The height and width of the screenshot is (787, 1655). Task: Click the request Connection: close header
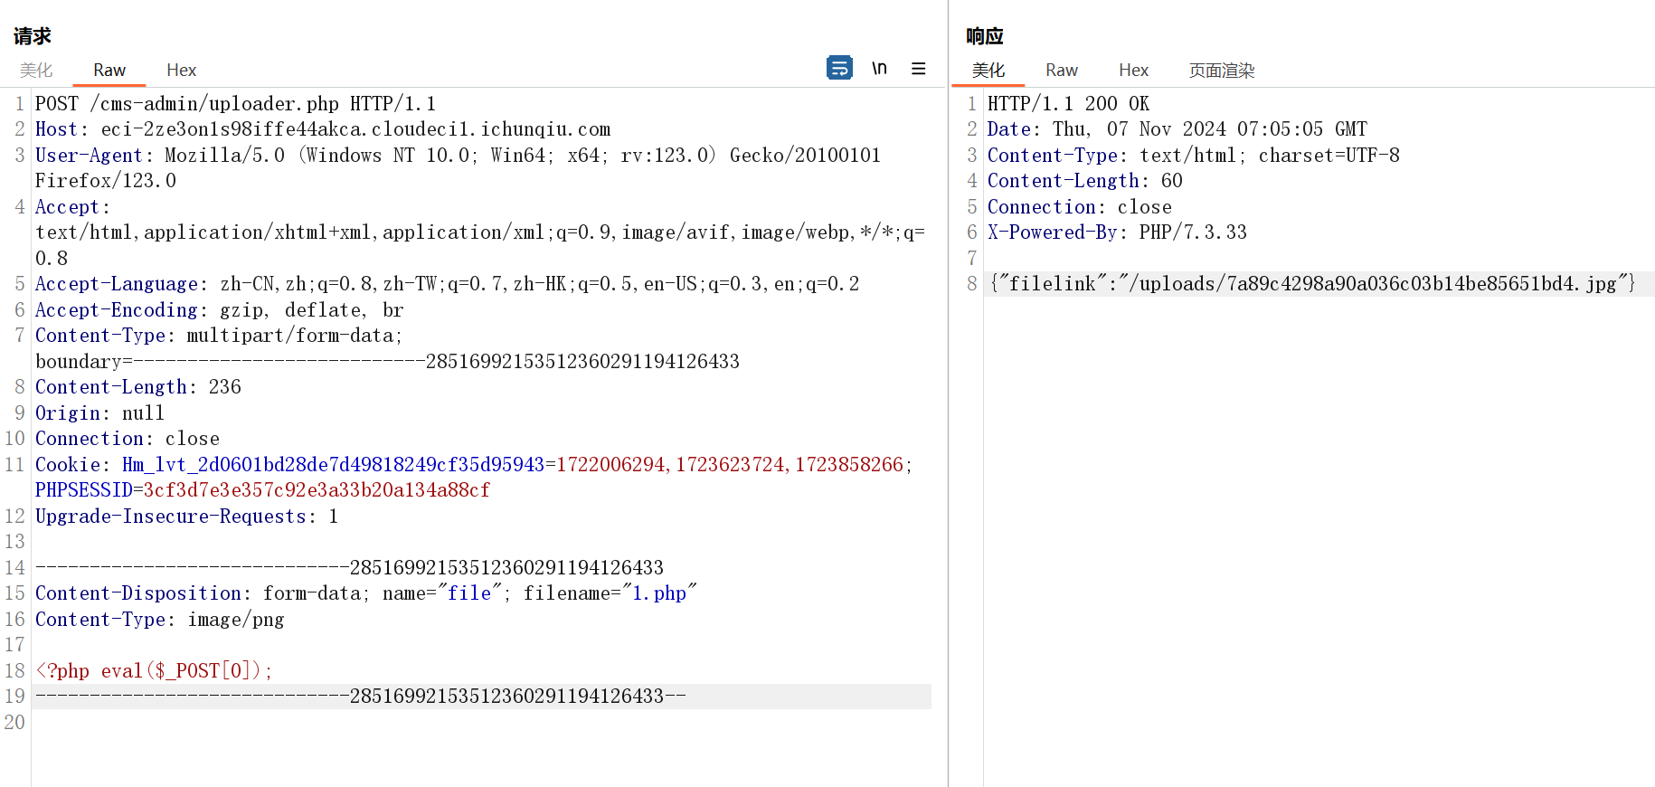(x=127, y=439)
